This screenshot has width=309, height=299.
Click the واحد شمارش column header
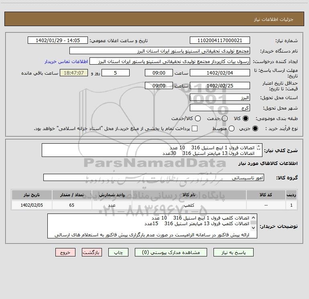coord(112,195)
